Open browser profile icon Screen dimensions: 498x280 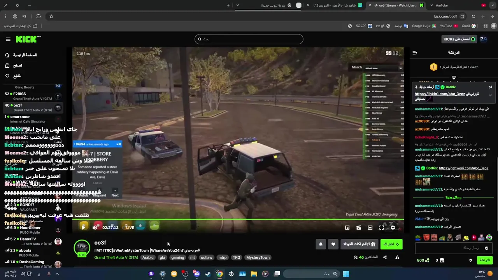pyautogui.click(x=15, y=16)
